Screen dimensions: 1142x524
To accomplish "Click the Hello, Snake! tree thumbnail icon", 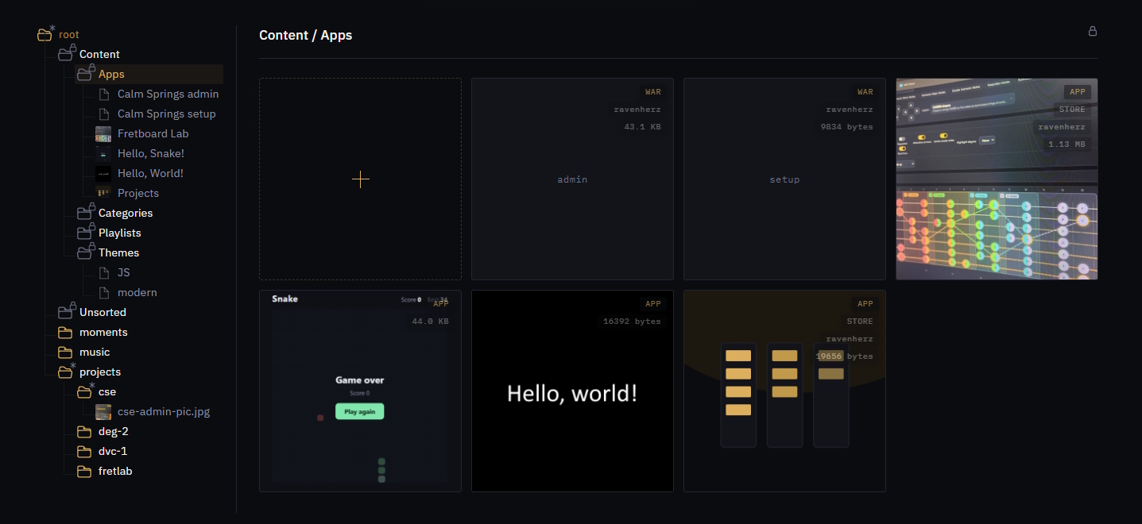I will (x=103, y=153).
